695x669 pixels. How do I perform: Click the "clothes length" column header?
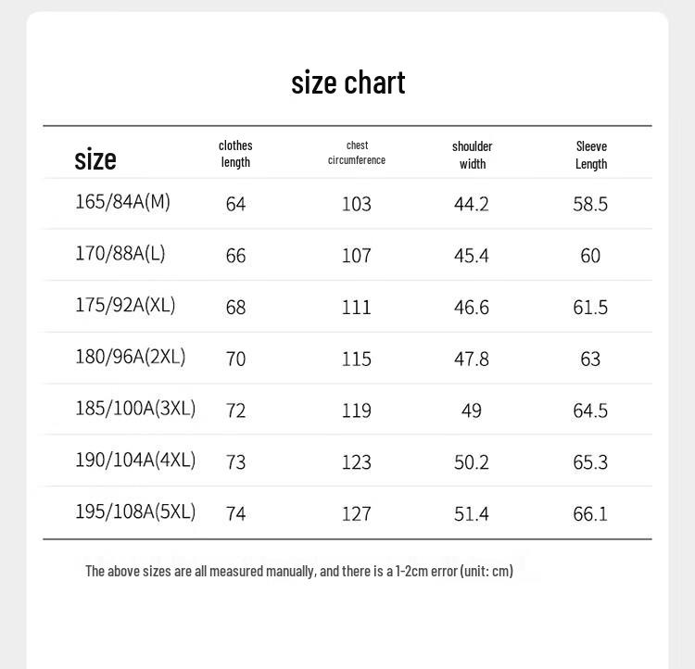tap(235, 154)
